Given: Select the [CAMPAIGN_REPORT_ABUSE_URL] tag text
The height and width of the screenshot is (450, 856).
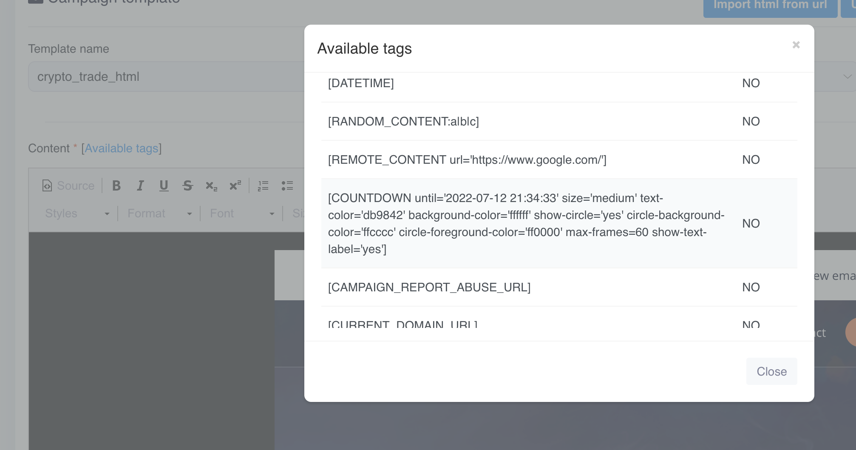Looking at the screenshot, I should pos(429,287).
